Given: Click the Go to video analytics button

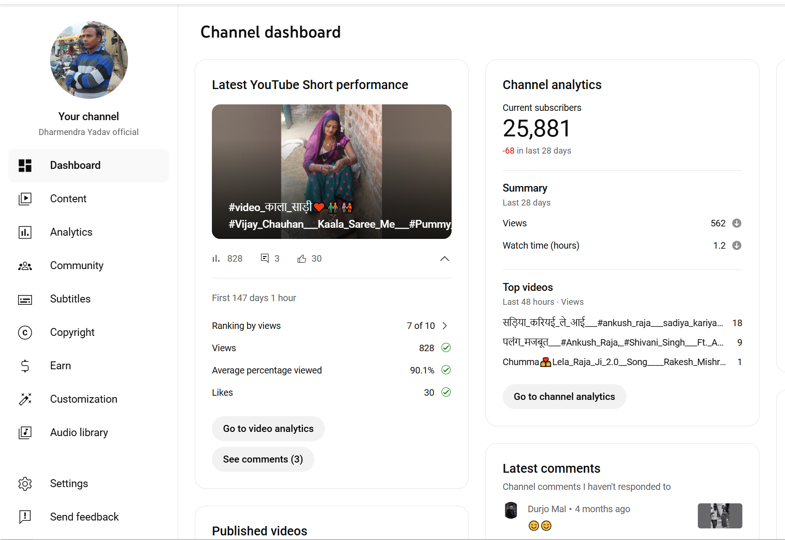Looking at the screenshot, I should [268, 429].
